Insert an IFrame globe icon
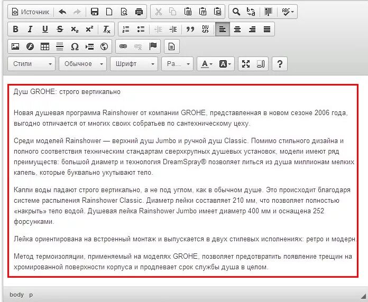 (x=104, y=46)
